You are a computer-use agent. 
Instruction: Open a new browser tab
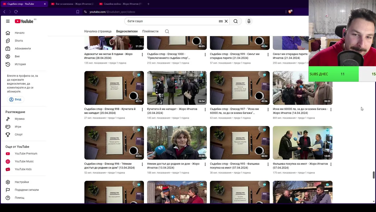click(148, 4)
